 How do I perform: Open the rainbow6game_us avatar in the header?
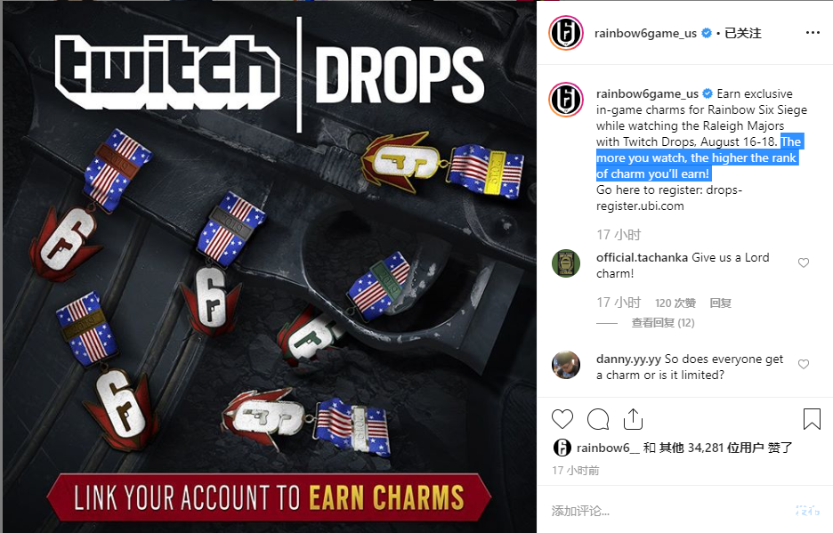coord(566,33)
